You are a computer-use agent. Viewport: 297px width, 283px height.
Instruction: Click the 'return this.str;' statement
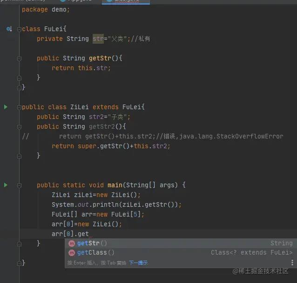(x=81, y=68)
